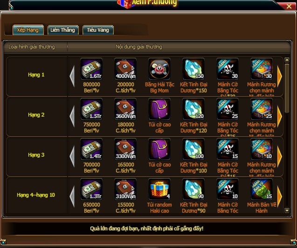Click the 3600Vạn book icon in Hạng 2

tap(125, 109)
